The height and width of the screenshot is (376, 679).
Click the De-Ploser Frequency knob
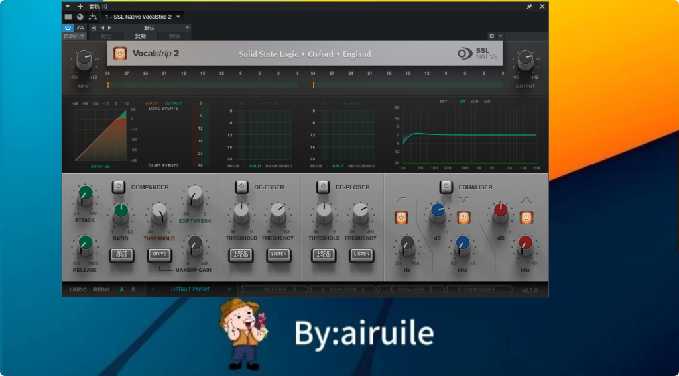click(x=361, y=213)
